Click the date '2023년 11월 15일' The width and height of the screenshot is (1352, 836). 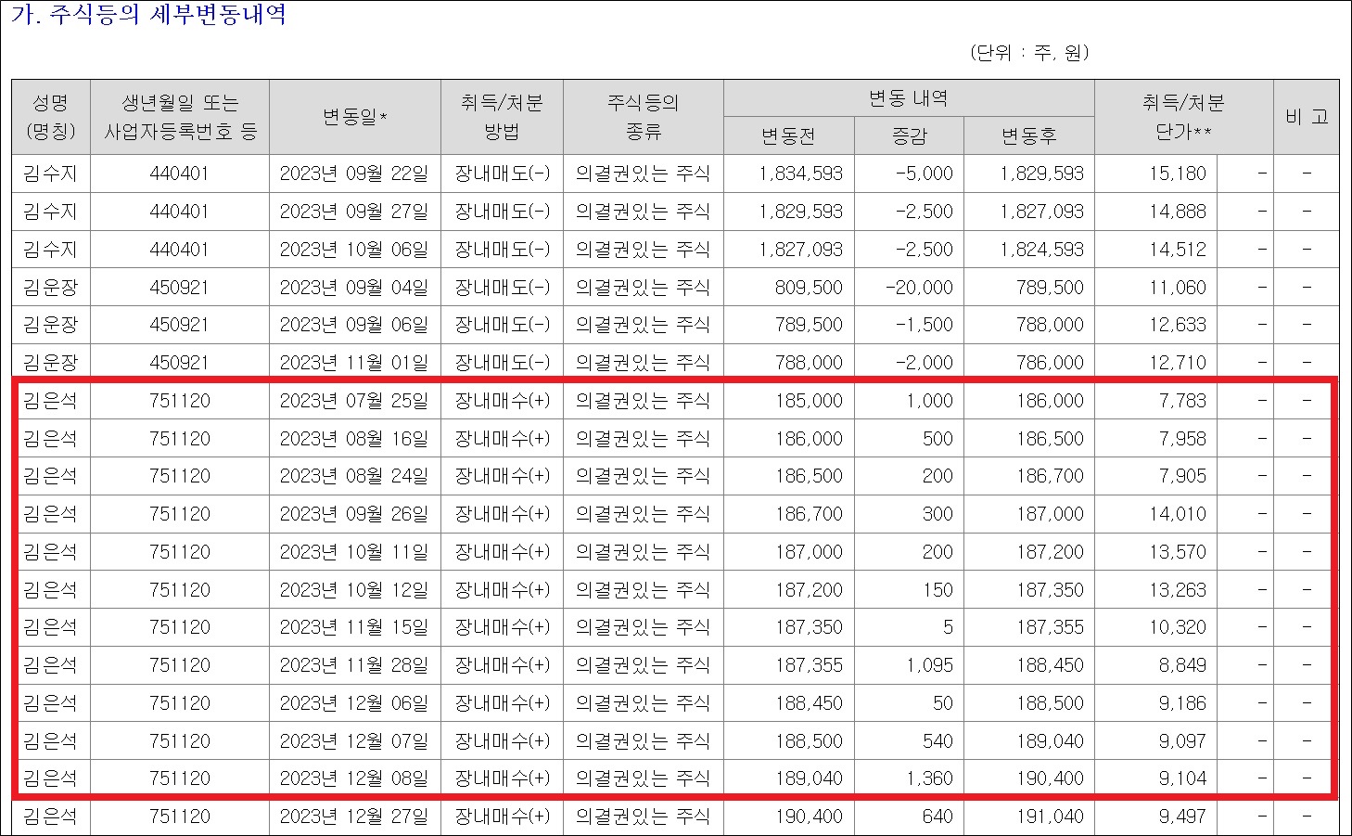click(354, 627)
